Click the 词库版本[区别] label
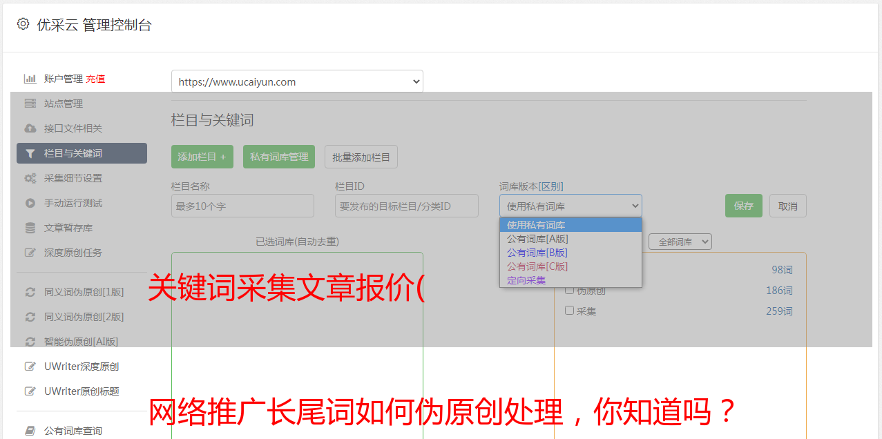The height and width of the screenshot is (439, 882). (531, 186)
